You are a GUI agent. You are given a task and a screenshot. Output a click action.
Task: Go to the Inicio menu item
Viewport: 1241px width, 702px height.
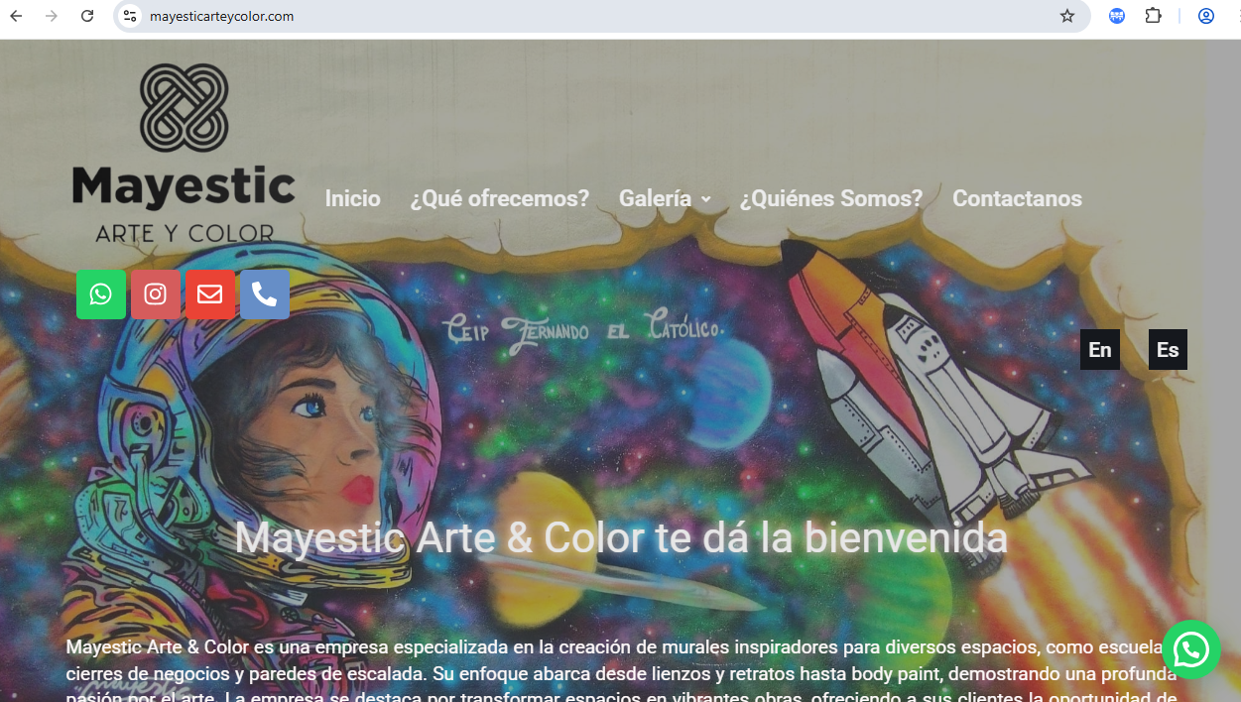pyautogui.click(x=352, y=198)
